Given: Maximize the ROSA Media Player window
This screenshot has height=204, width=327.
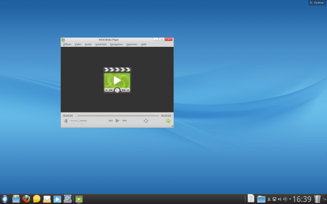Looking at the screenshot, I should click(161, 39).
